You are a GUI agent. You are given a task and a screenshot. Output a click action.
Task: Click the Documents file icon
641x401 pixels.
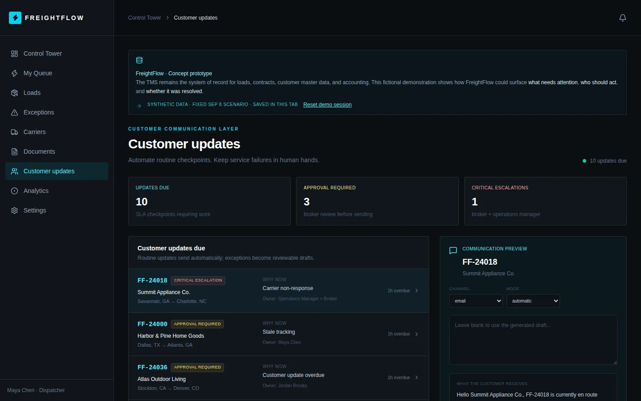click(14, 151)
